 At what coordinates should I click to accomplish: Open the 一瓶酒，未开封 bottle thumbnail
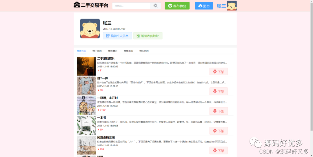coord(86,106)
